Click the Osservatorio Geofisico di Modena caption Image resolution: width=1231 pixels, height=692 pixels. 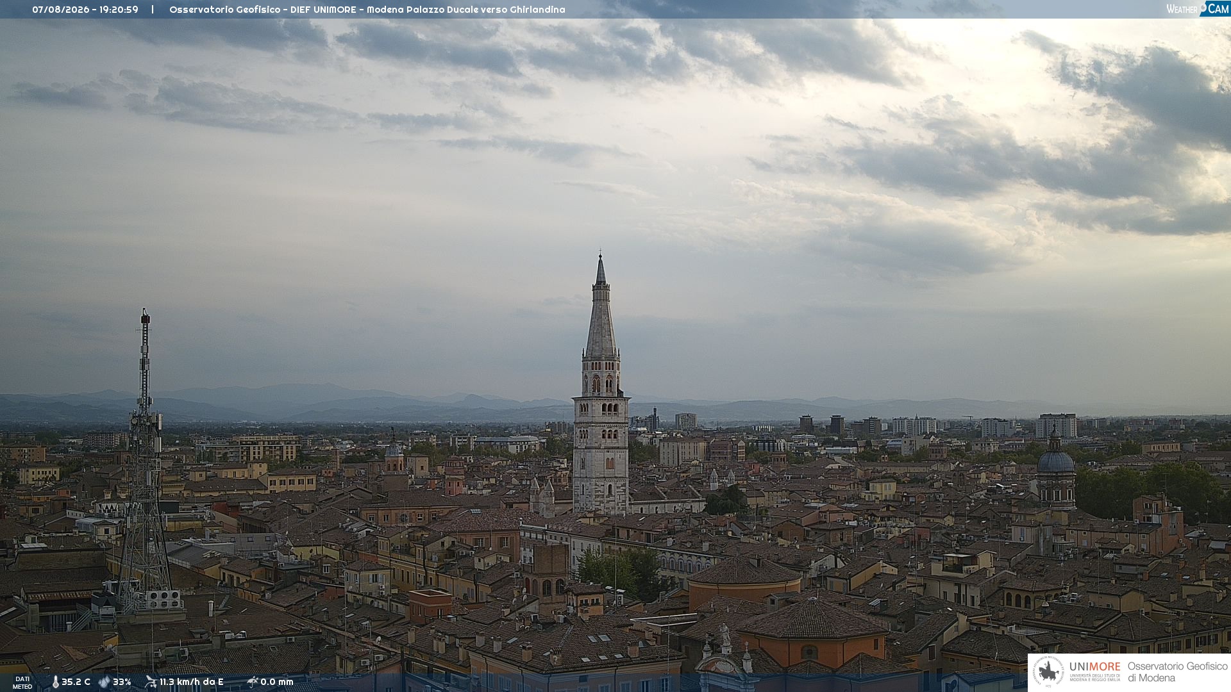coord(1177,672)
